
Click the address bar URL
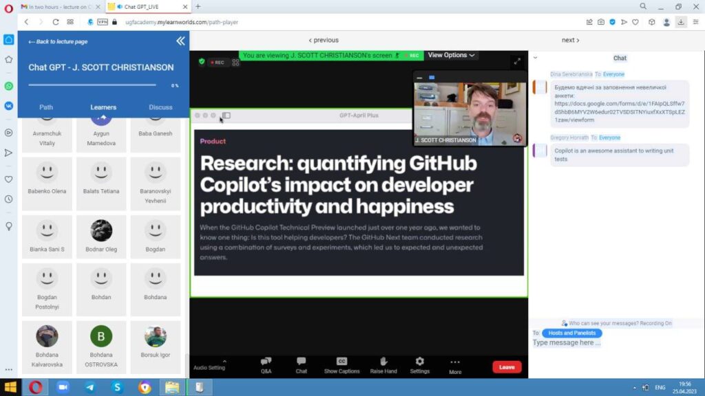tap(182, 22)
